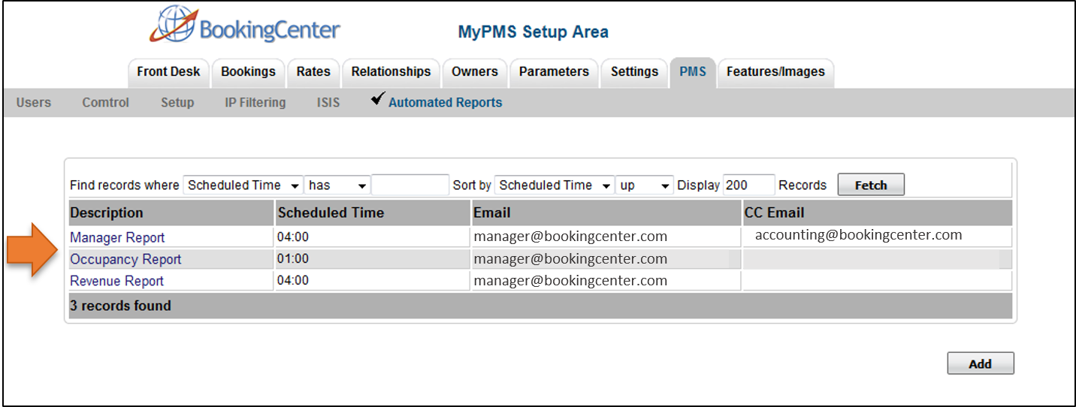Open the Occupancy Report link
Viewport: 1076px width, 407px height.
coord(125,259)
